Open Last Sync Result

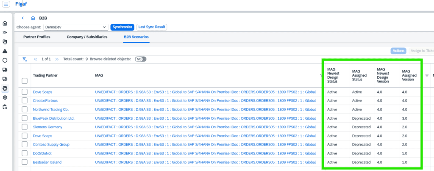(x=152, y=27)
